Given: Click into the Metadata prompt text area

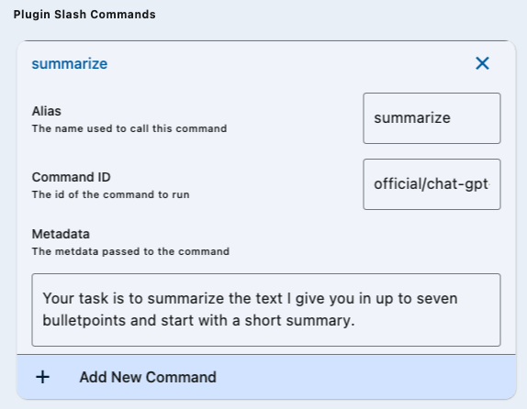Looking at the screenshot, I should (x=266, y=310).
